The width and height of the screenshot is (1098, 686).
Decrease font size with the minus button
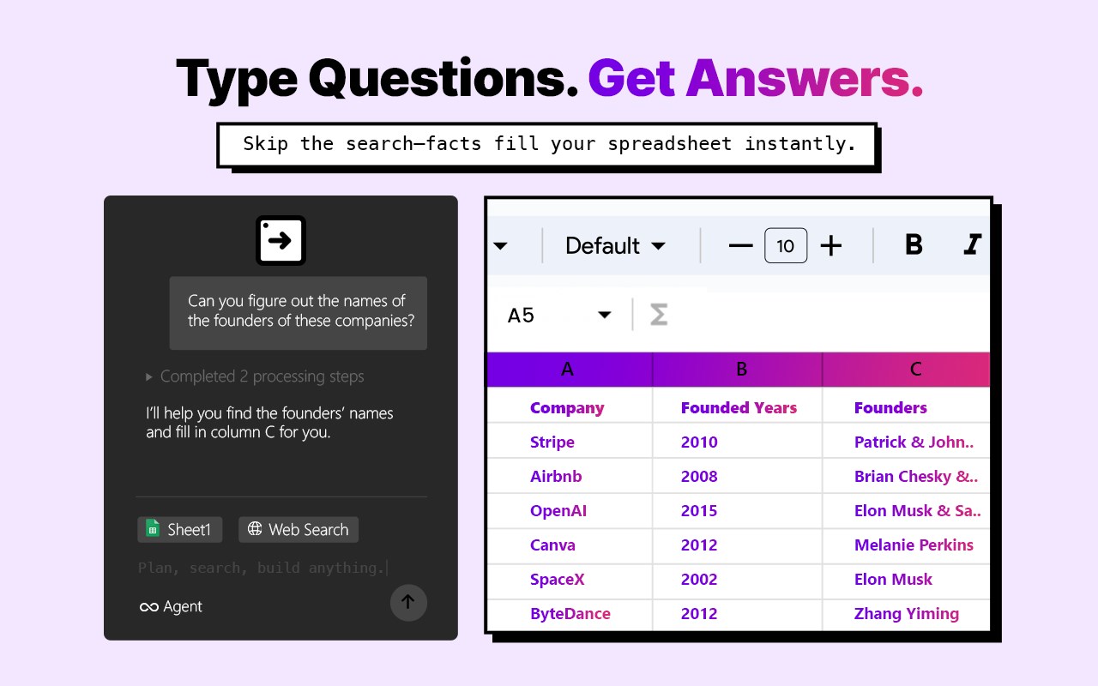coord(740,246)
